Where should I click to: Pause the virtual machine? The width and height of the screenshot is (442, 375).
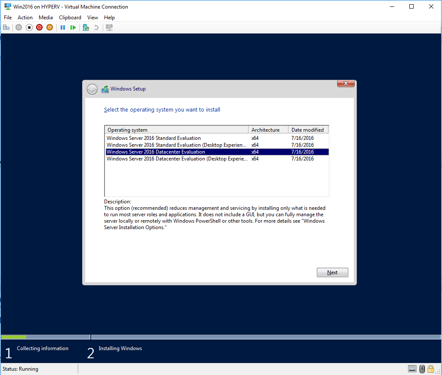point(63,27)
